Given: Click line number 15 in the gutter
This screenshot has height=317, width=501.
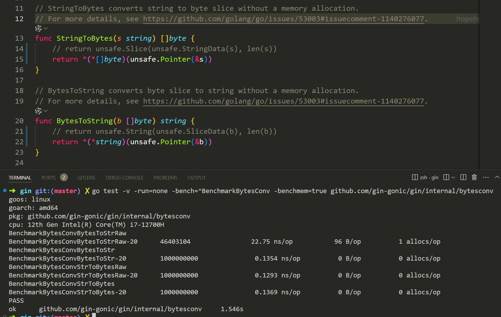Looking at the screenshot, I should coord(19,59).
